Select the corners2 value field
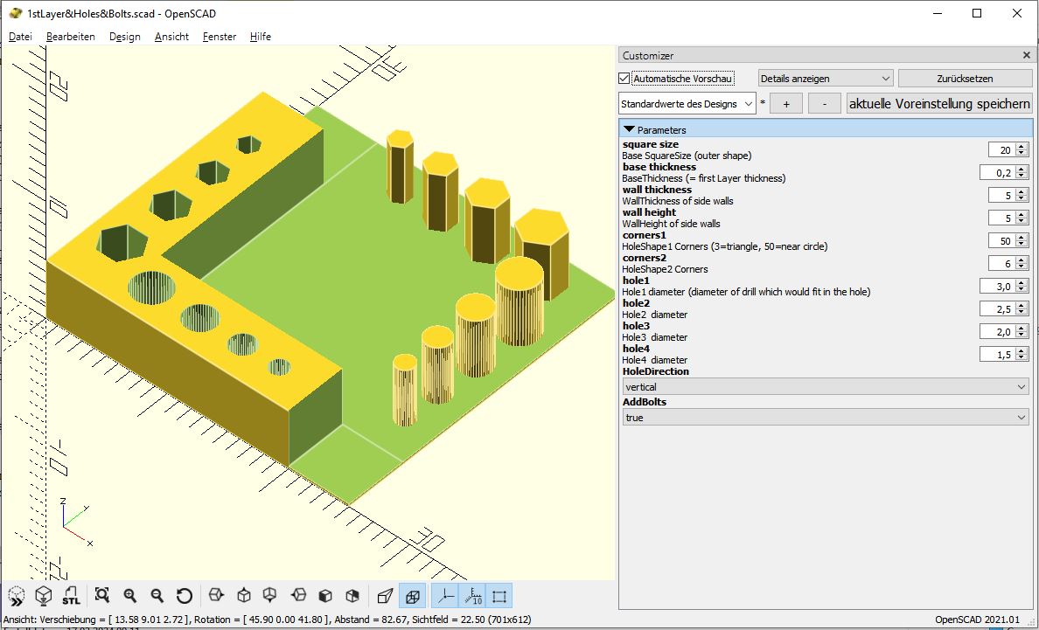 point(1001,263)
